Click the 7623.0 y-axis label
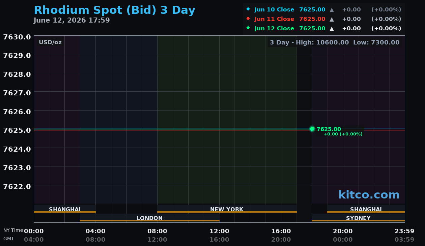Image resolution: width=425 pixels, height=246 pixels. click(x=17, y=167)
